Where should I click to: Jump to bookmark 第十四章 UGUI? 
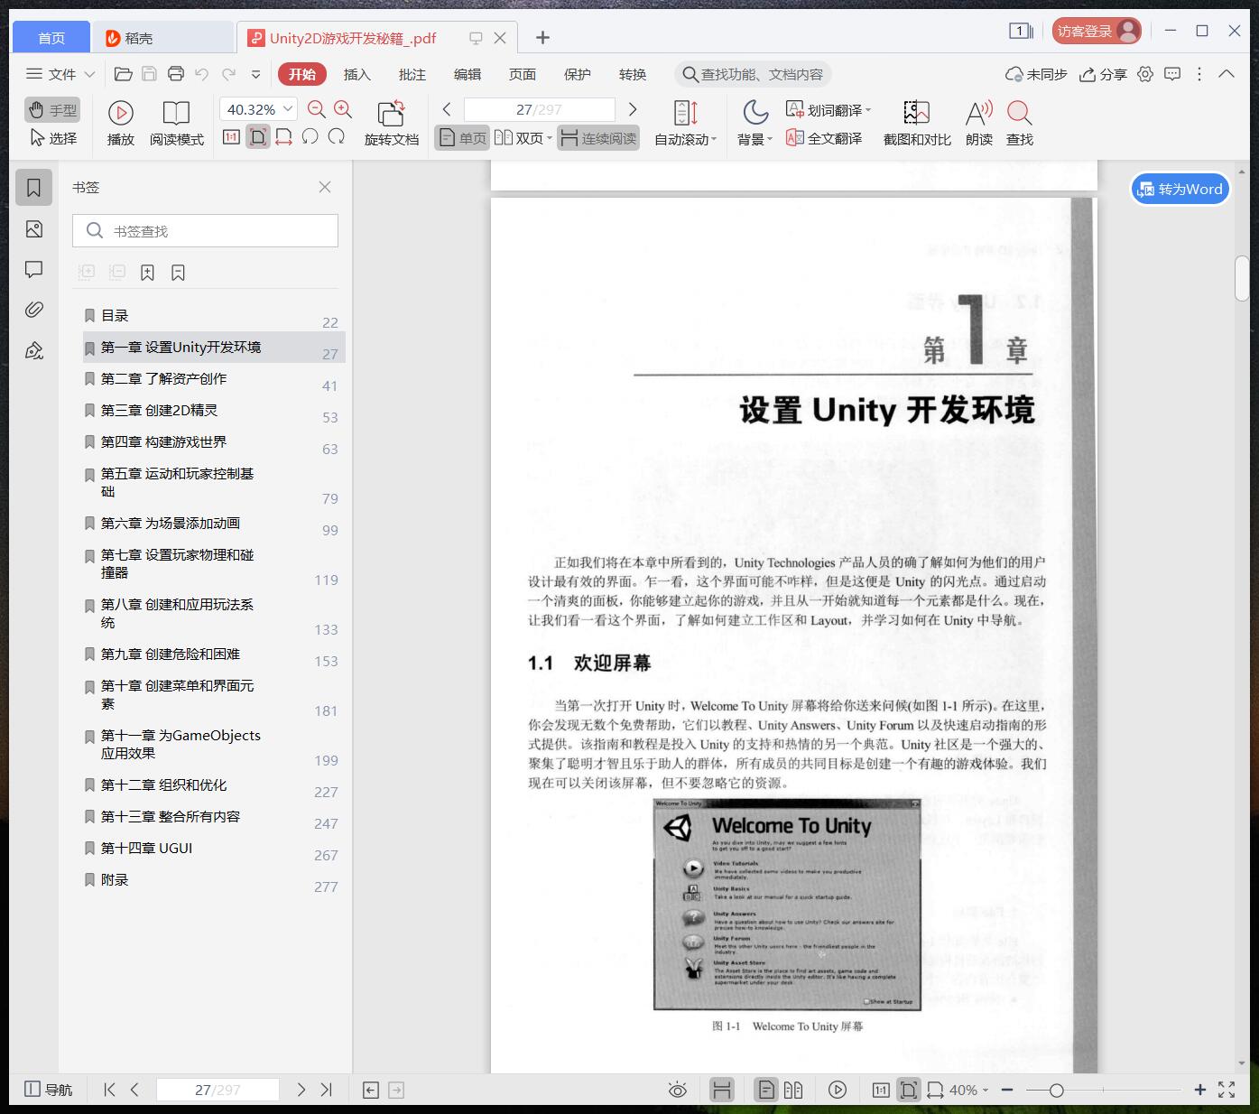coord(214,849)
